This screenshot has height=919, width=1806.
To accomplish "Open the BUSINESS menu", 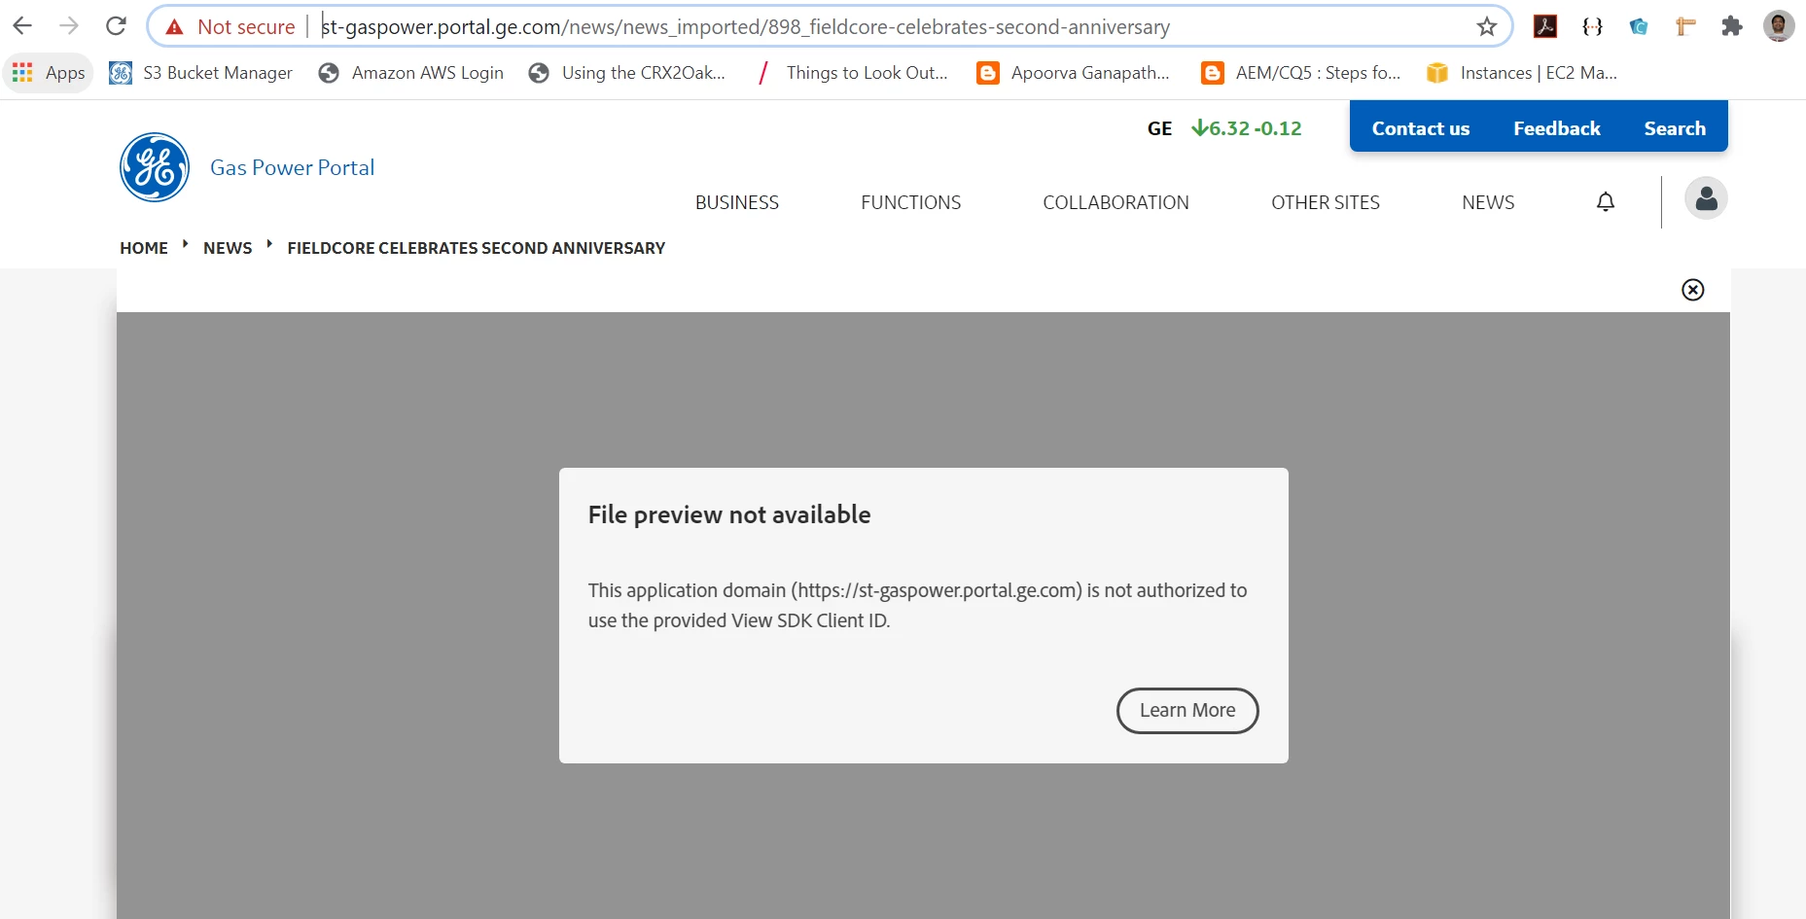I will pyautogui.click(x=736, y=202).
